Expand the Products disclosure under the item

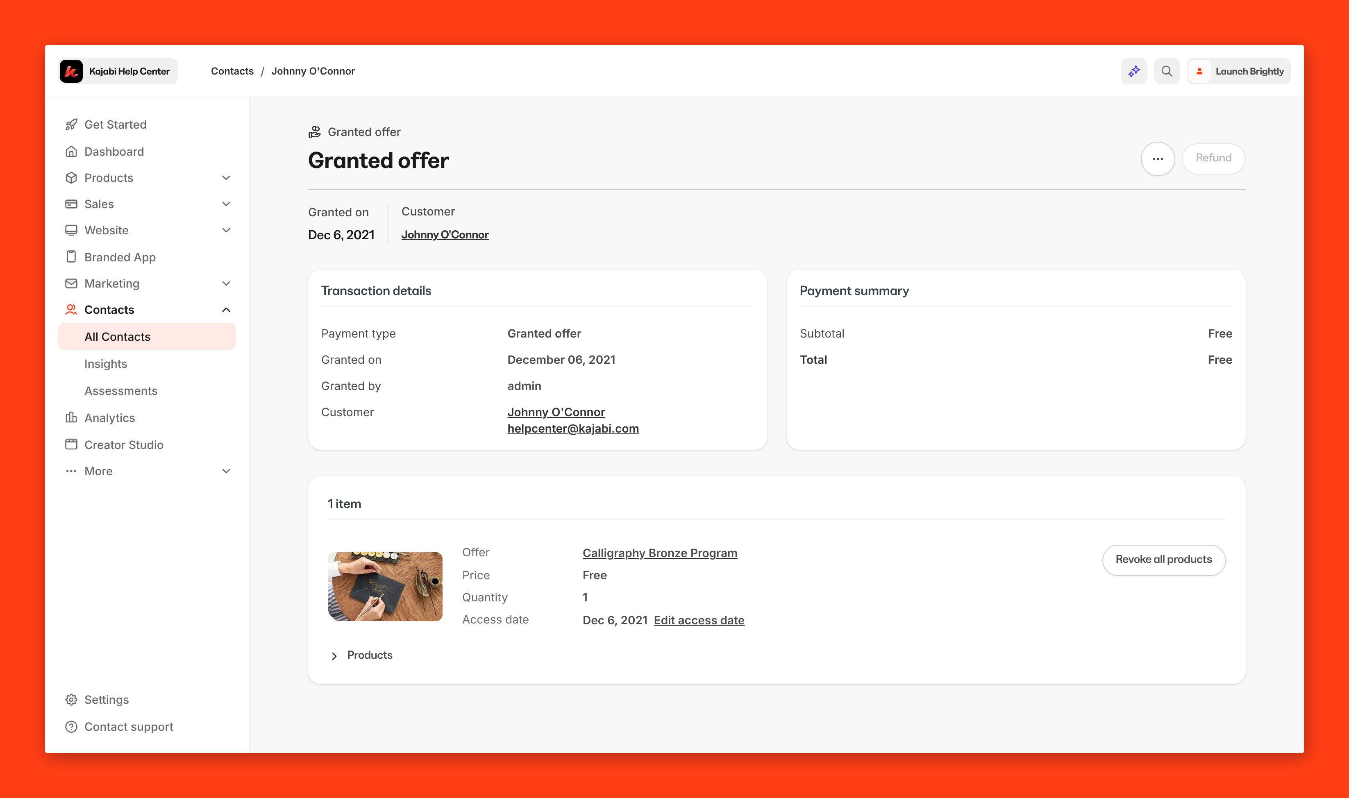(334, 655)
